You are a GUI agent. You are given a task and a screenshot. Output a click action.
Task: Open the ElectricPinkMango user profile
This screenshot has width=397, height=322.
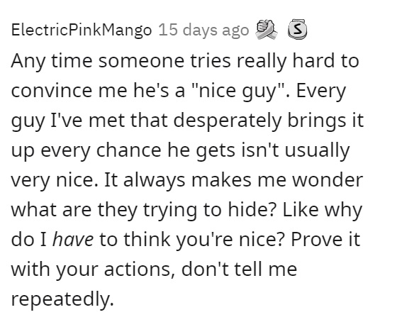coord(82,30)
